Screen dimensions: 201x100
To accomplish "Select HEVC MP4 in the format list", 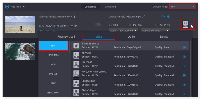I will 53,55.
